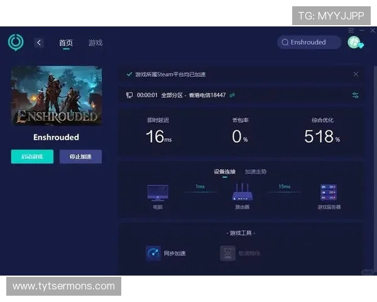Screen dimensions: 377x302
Task: Switch server node using the swap arrows icon
Action: coord(232,95)
